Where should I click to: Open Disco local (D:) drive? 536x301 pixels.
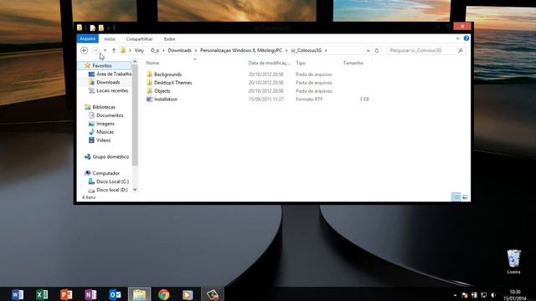click(111, 190)
